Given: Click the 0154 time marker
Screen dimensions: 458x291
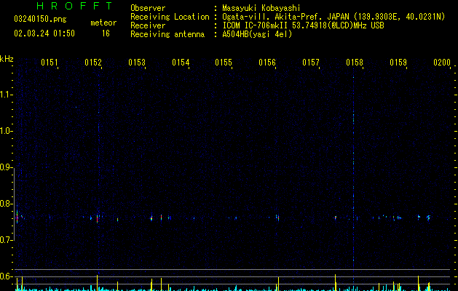Looking at the screenshot, I should (x=181, y=63).
